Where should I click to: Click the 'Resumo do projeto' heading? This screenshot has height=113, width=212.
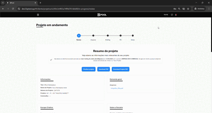tap(105, 51)
